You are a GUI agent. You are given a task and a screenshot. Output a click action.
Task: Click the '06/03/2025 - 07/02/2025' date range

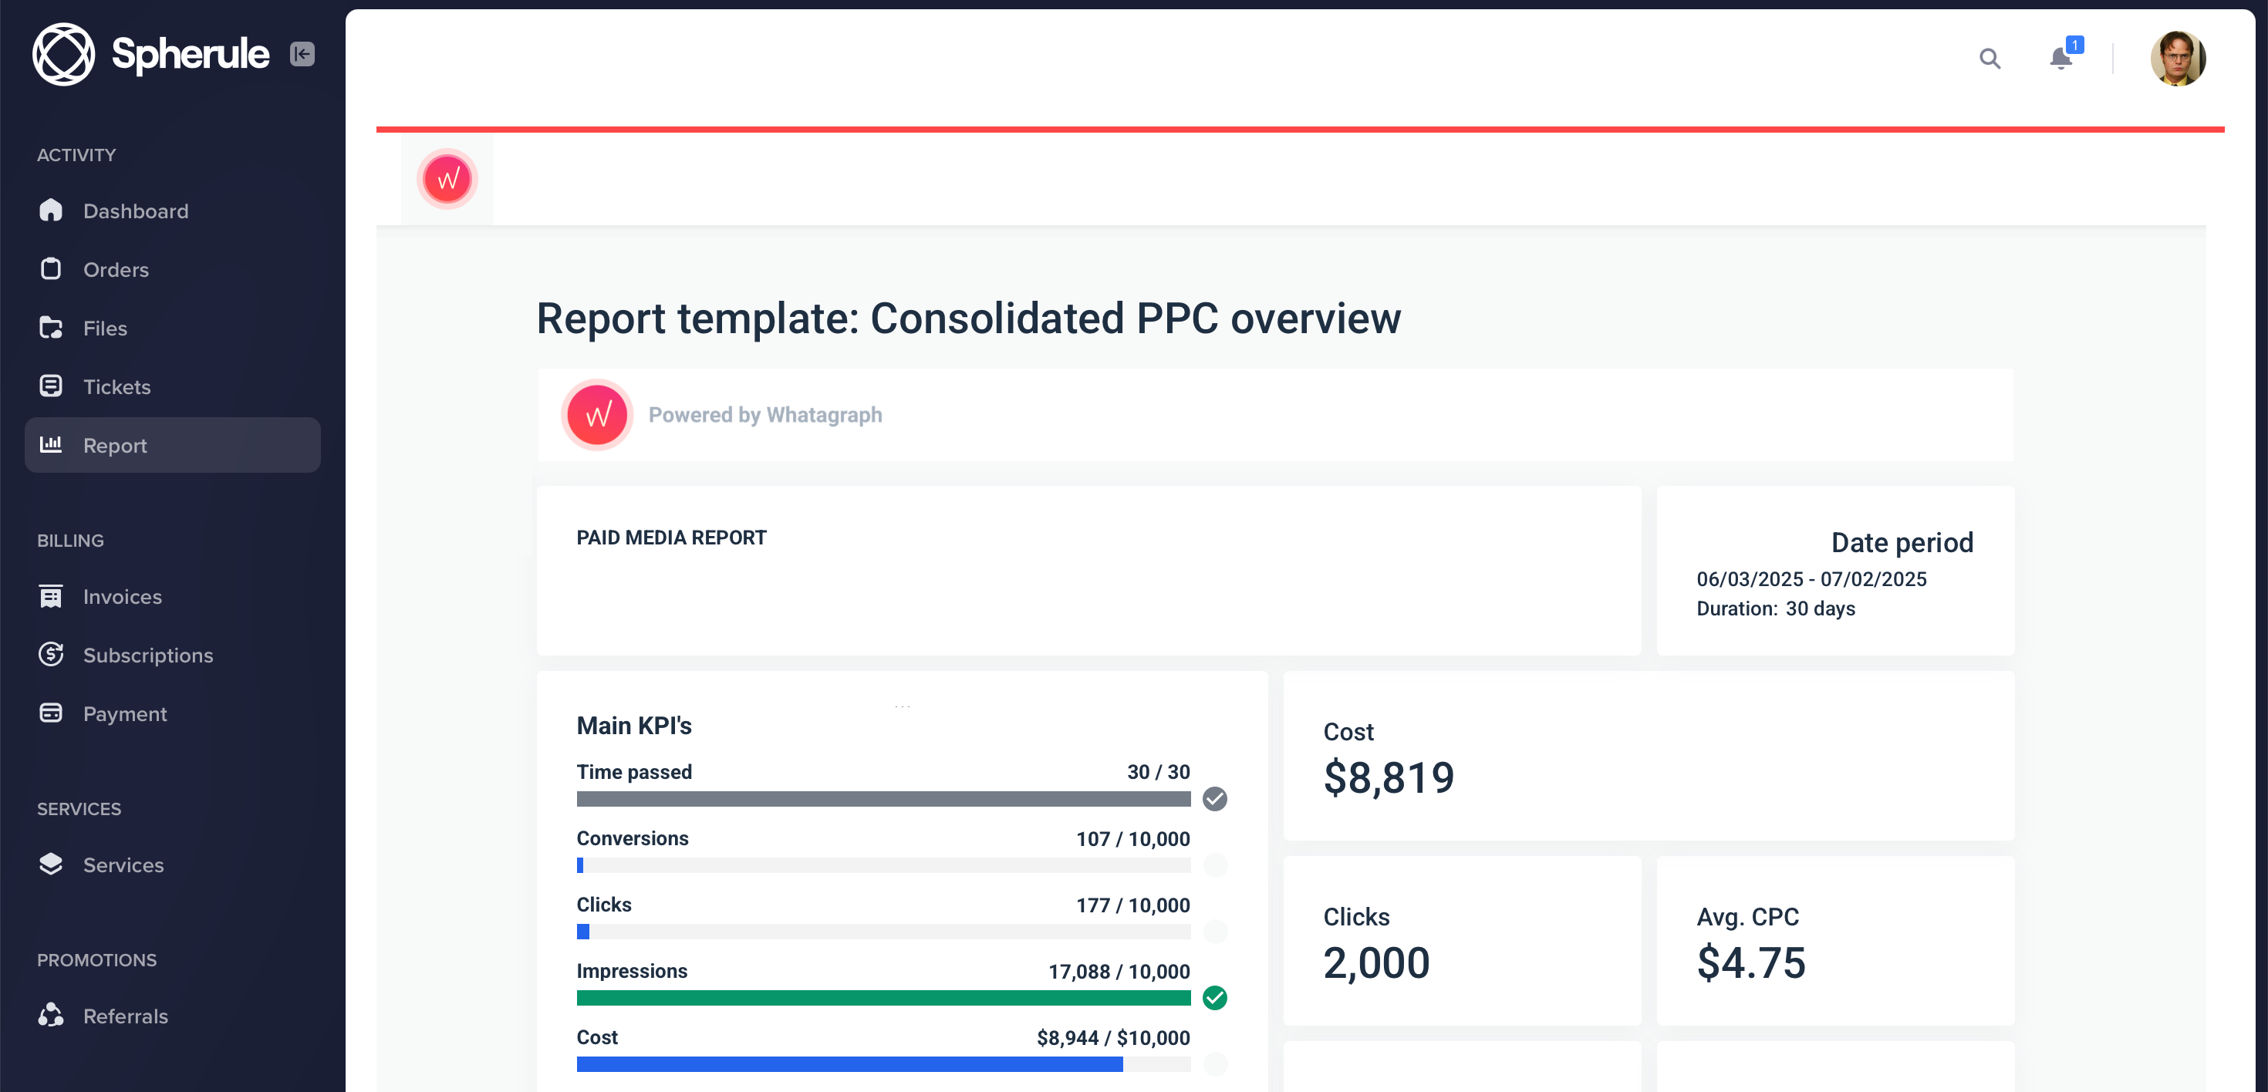(1811, 579)
